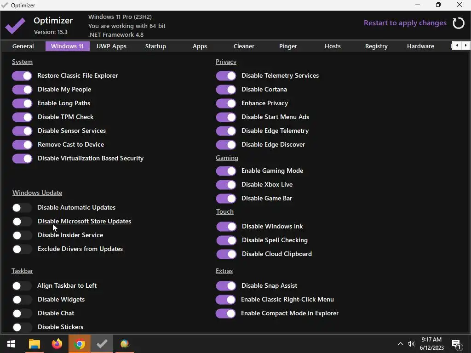Toggle Restore Classic File Explorer
471x353 pixels.
click(22, 76)
